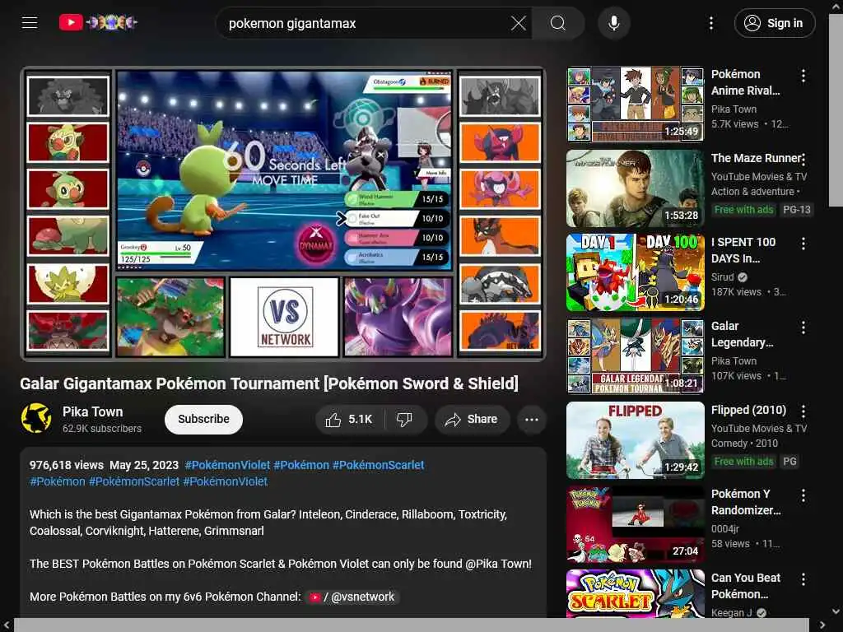843x632 pixels.
Task: Click the Galar Legendary title text
Action: point(742,334)
